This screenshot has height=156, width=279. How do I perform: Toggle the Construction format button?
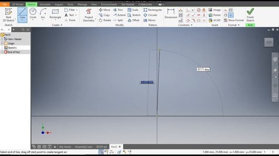tap(225, 10)
